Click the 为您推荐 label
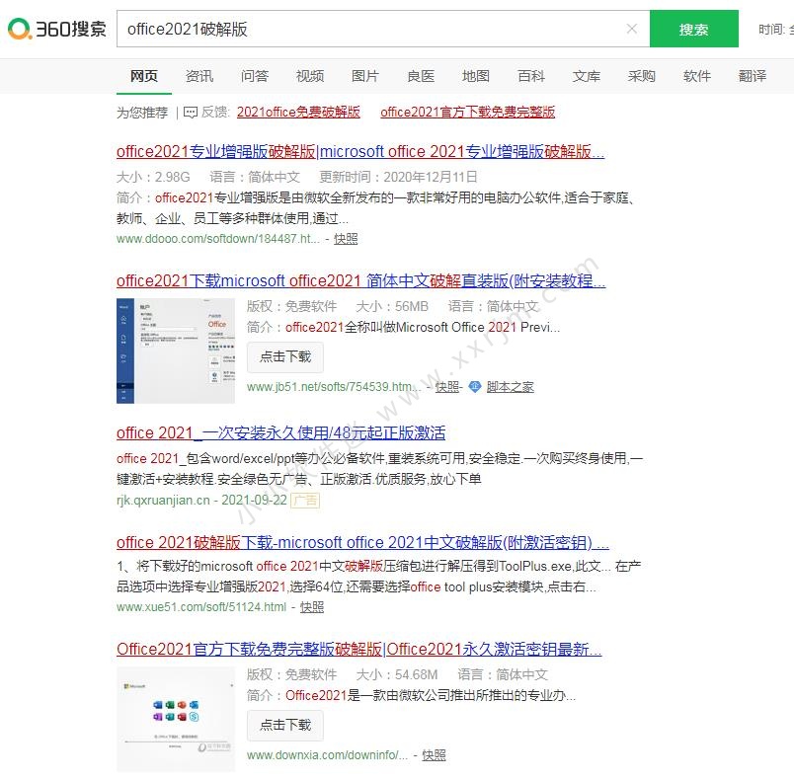794x781 pixels. 142,112
